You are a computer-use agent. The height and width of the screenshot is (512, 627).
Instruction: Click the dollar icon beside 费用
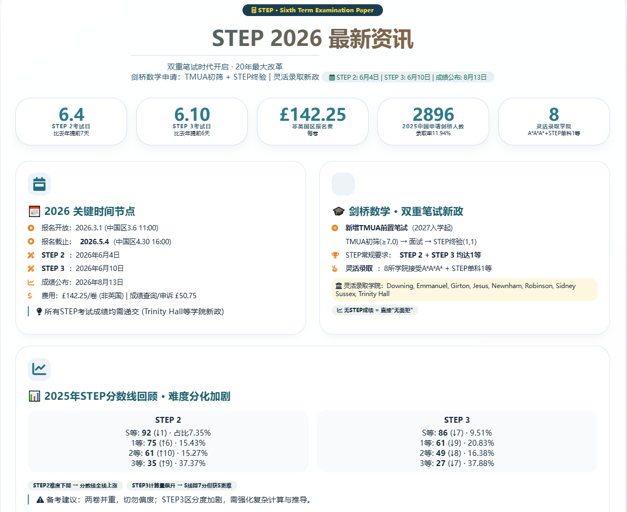tap(30, 296)
